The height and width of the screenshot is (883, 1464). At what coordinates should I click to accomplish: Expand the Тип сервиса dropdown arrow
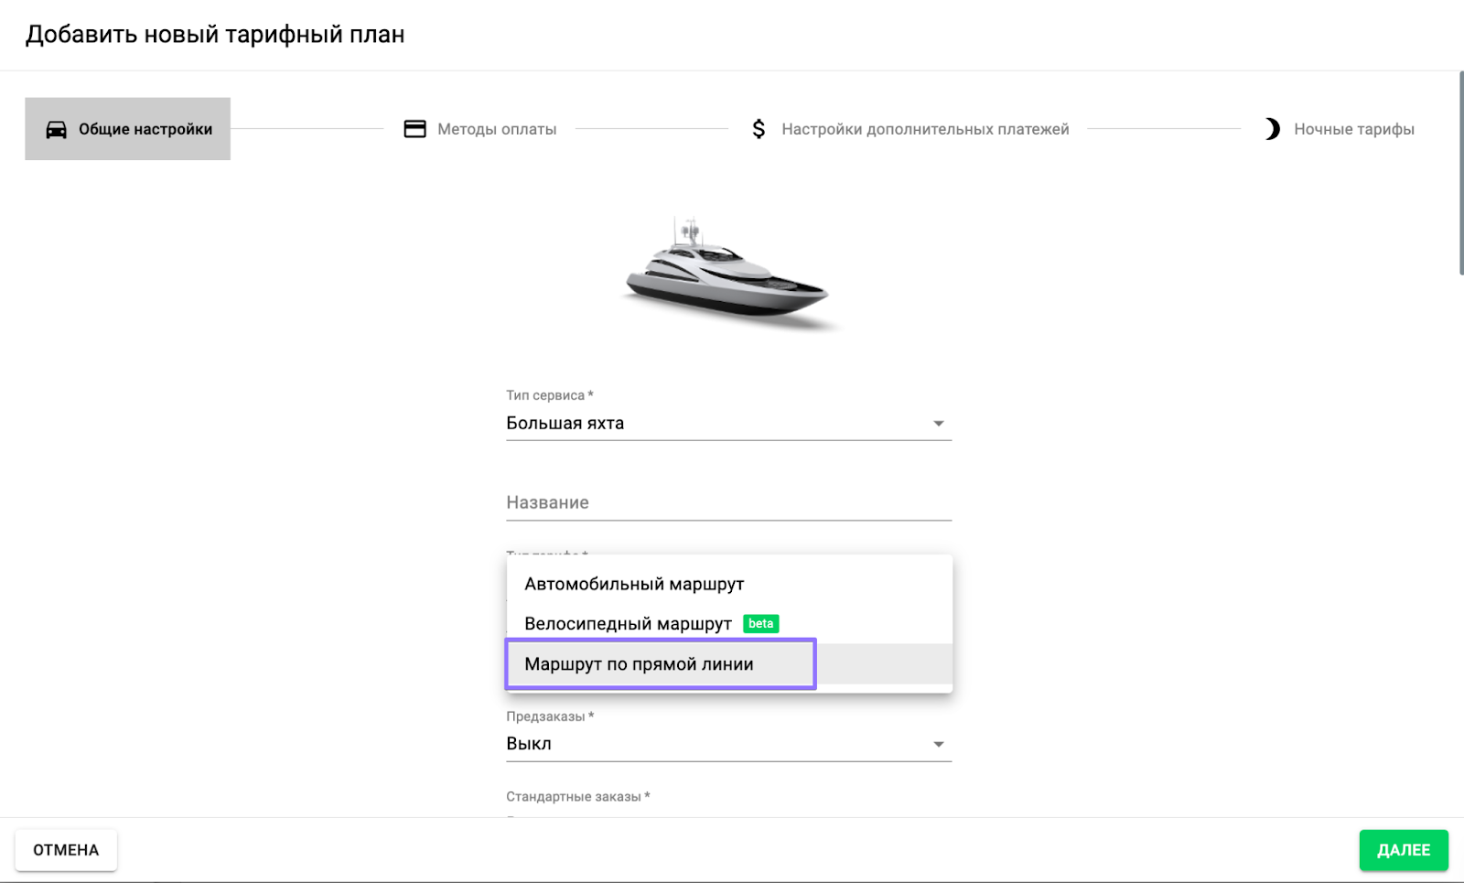click(938, 424)
